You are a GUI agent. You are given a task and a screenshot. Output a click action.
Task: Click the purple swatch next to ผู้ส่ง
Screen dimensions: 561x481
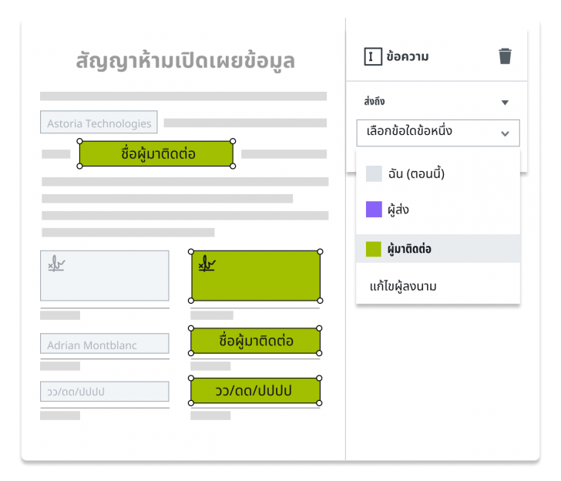tap(374, 210)
